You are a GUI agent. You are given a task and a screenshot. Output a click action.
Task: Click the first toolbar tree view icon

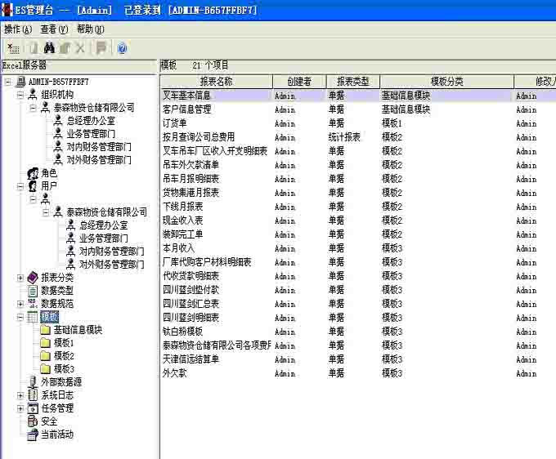(13, 48)
